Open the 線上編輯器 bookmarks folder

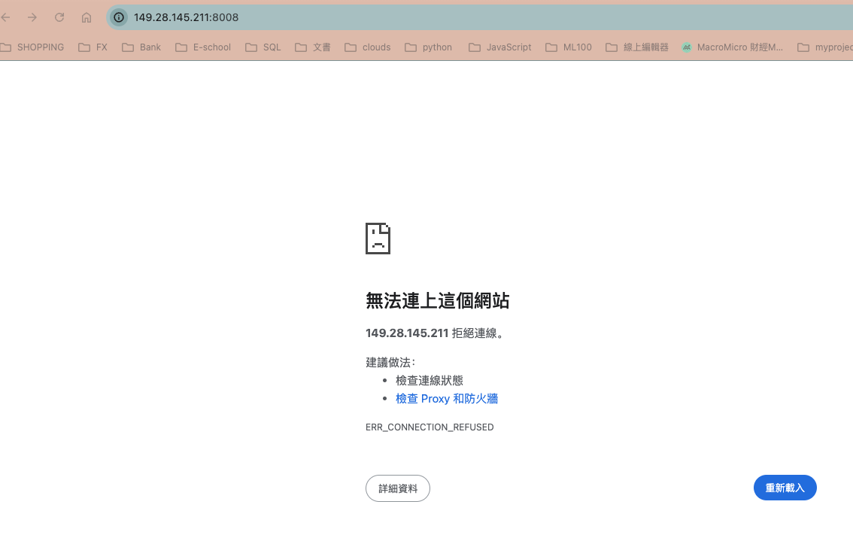coord(636,47)
